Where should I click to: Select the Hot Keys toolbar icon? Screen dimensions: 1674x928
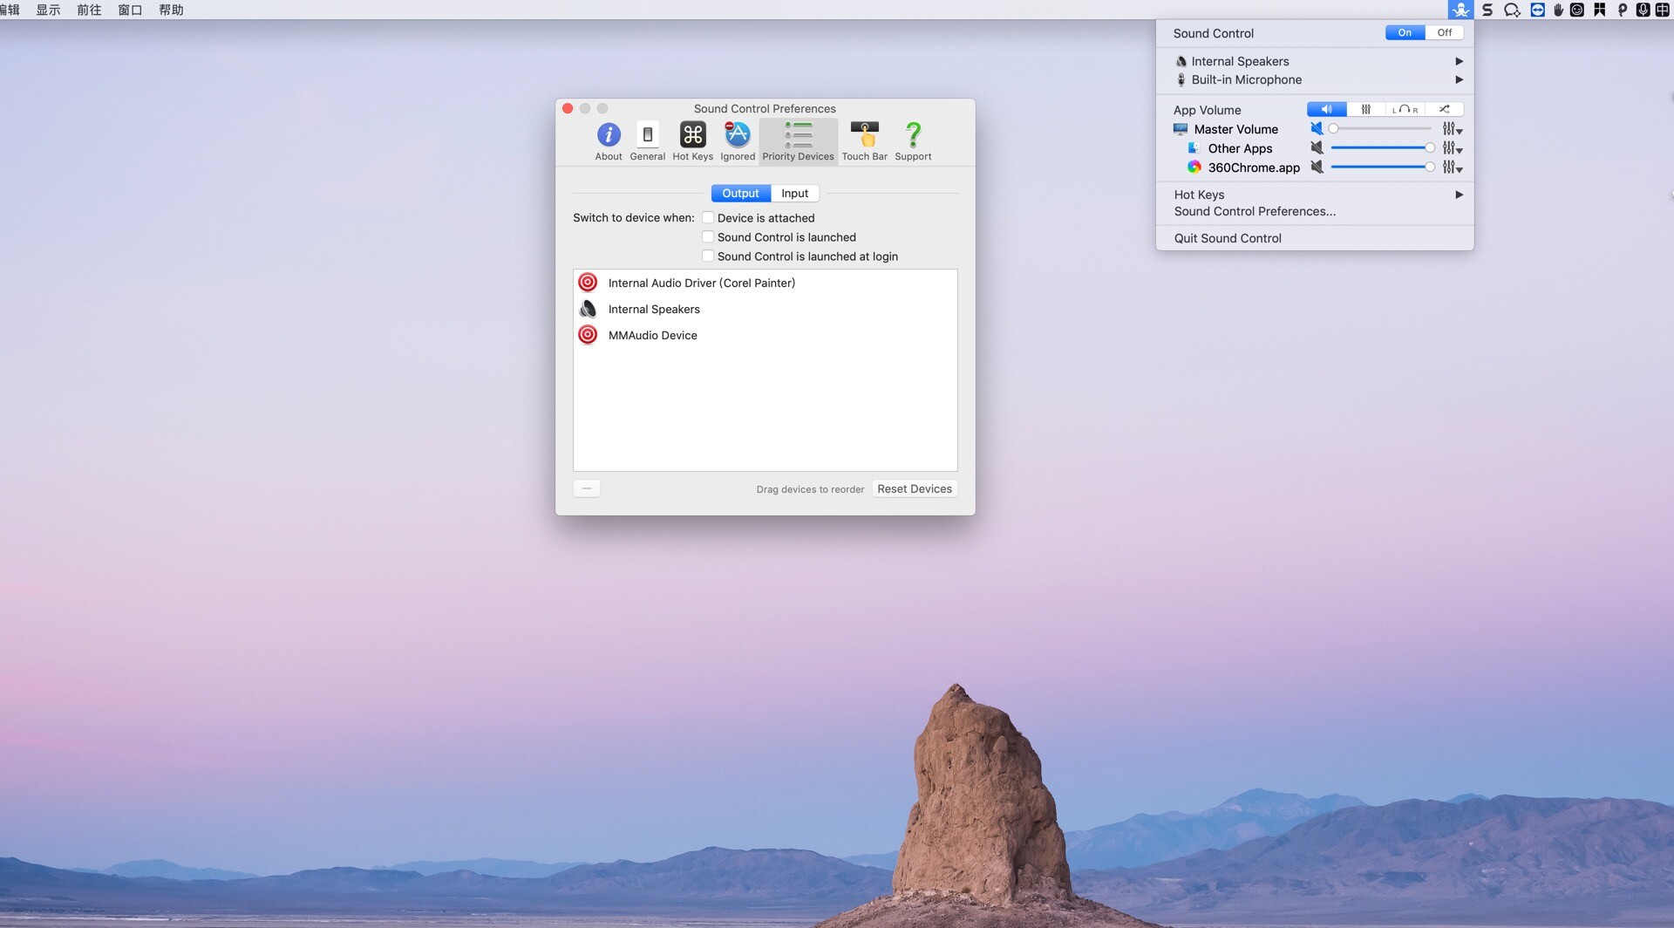(692, 140)
